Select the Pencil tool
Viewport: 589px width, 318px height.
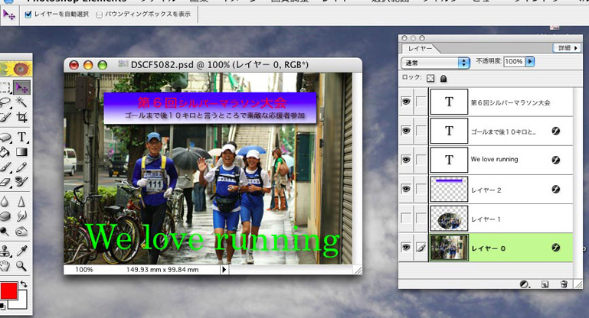(x=21, y=167)
